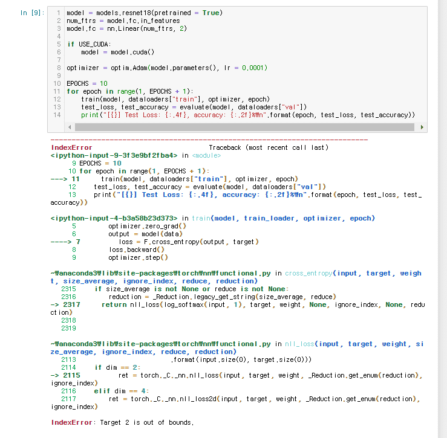Select the In [9] cell prompt
This screenshot has width=447, height=438.
click(x=32, y=13)
